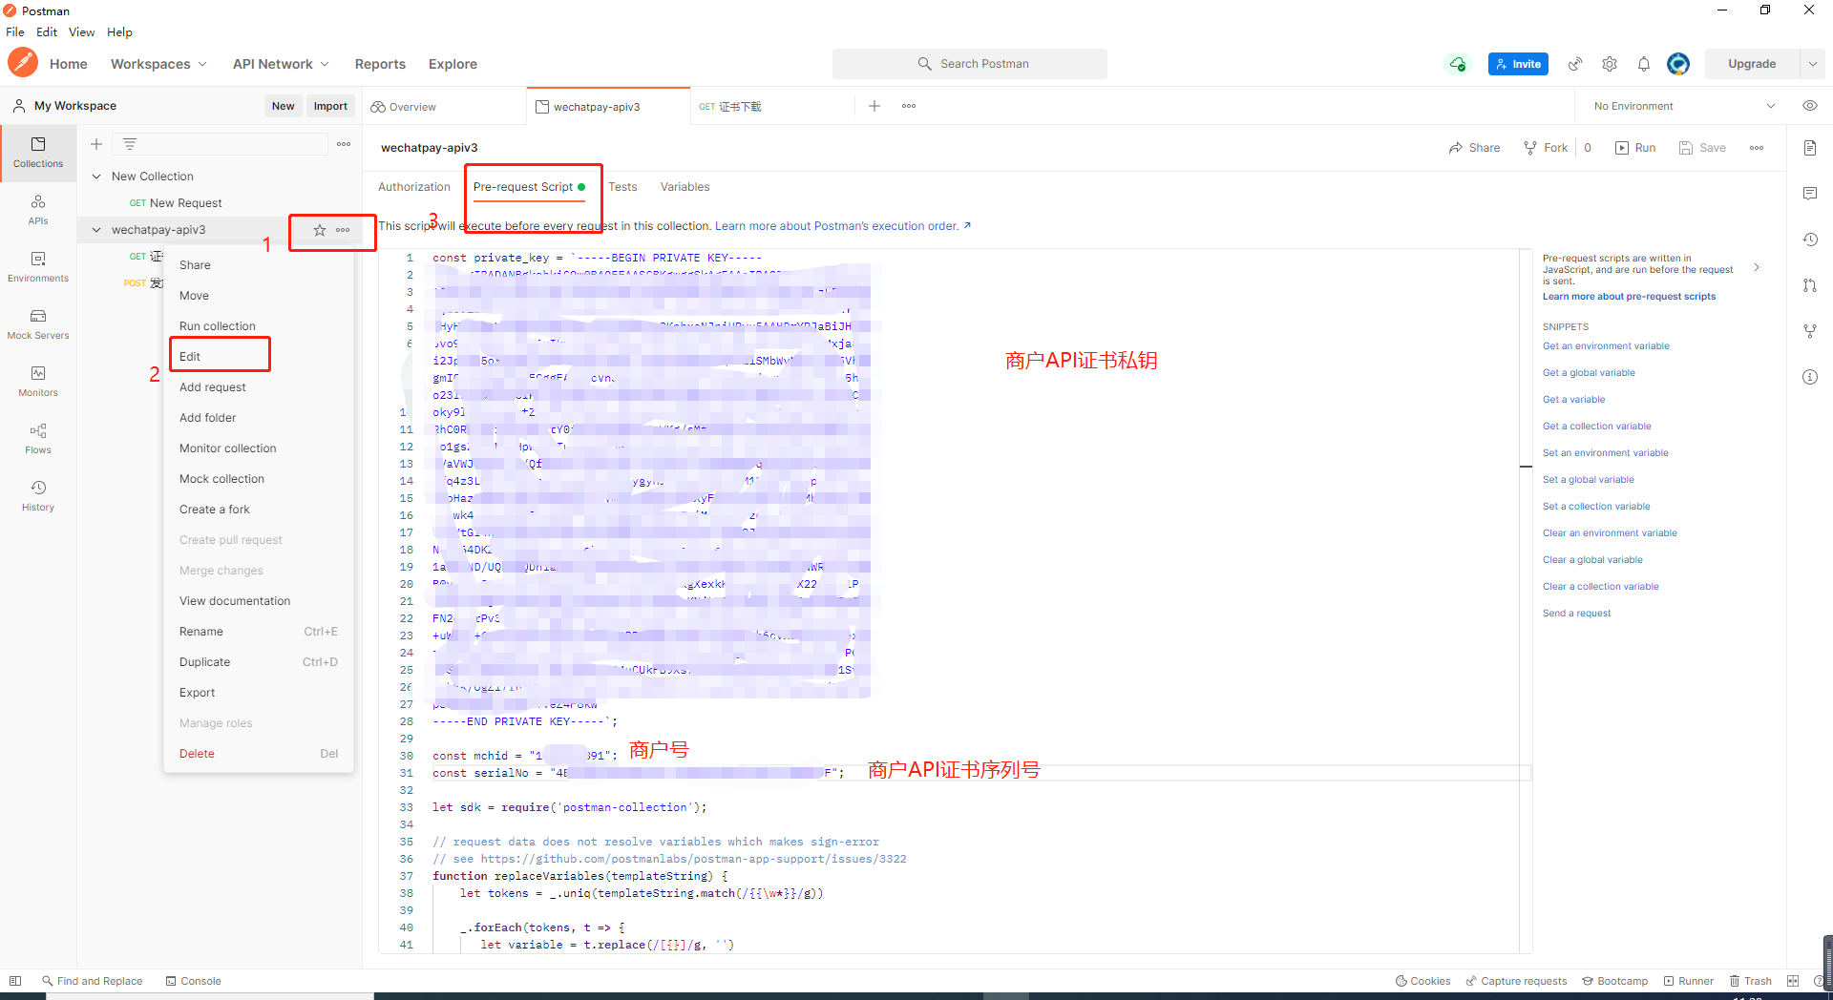Click the Search Postman field
1833x1000 pixels.
pyautogui.click(x=970, y=64)
